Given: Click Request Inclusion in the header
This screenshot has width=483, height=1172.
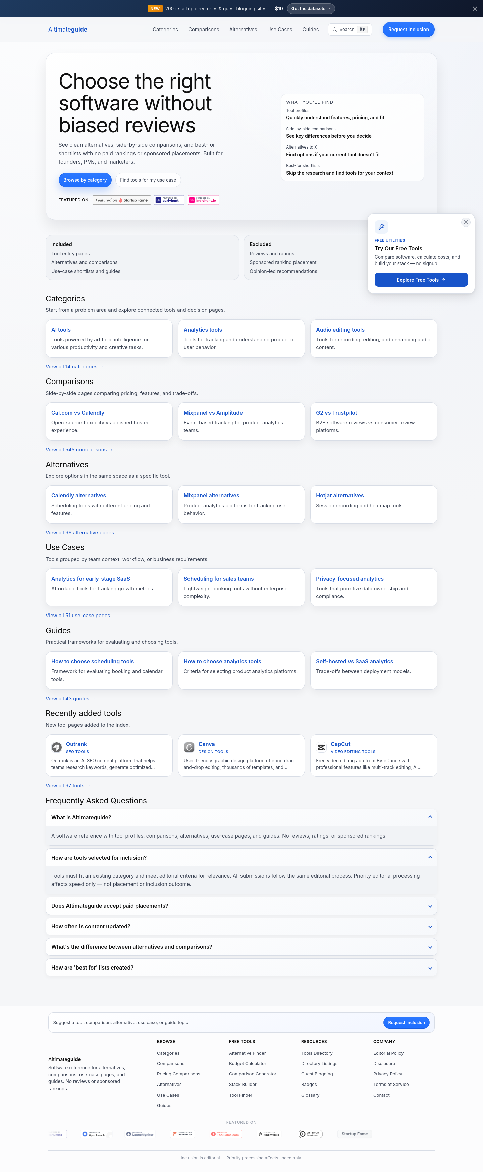Looking at the screenshot, I should 408,30.
